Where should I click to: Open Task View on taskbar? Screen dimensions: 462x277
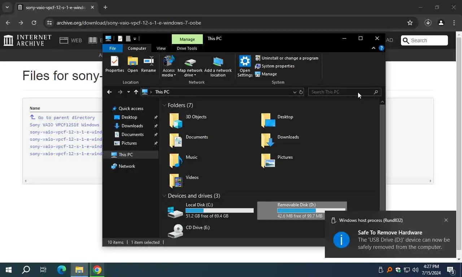coord(43,270)
